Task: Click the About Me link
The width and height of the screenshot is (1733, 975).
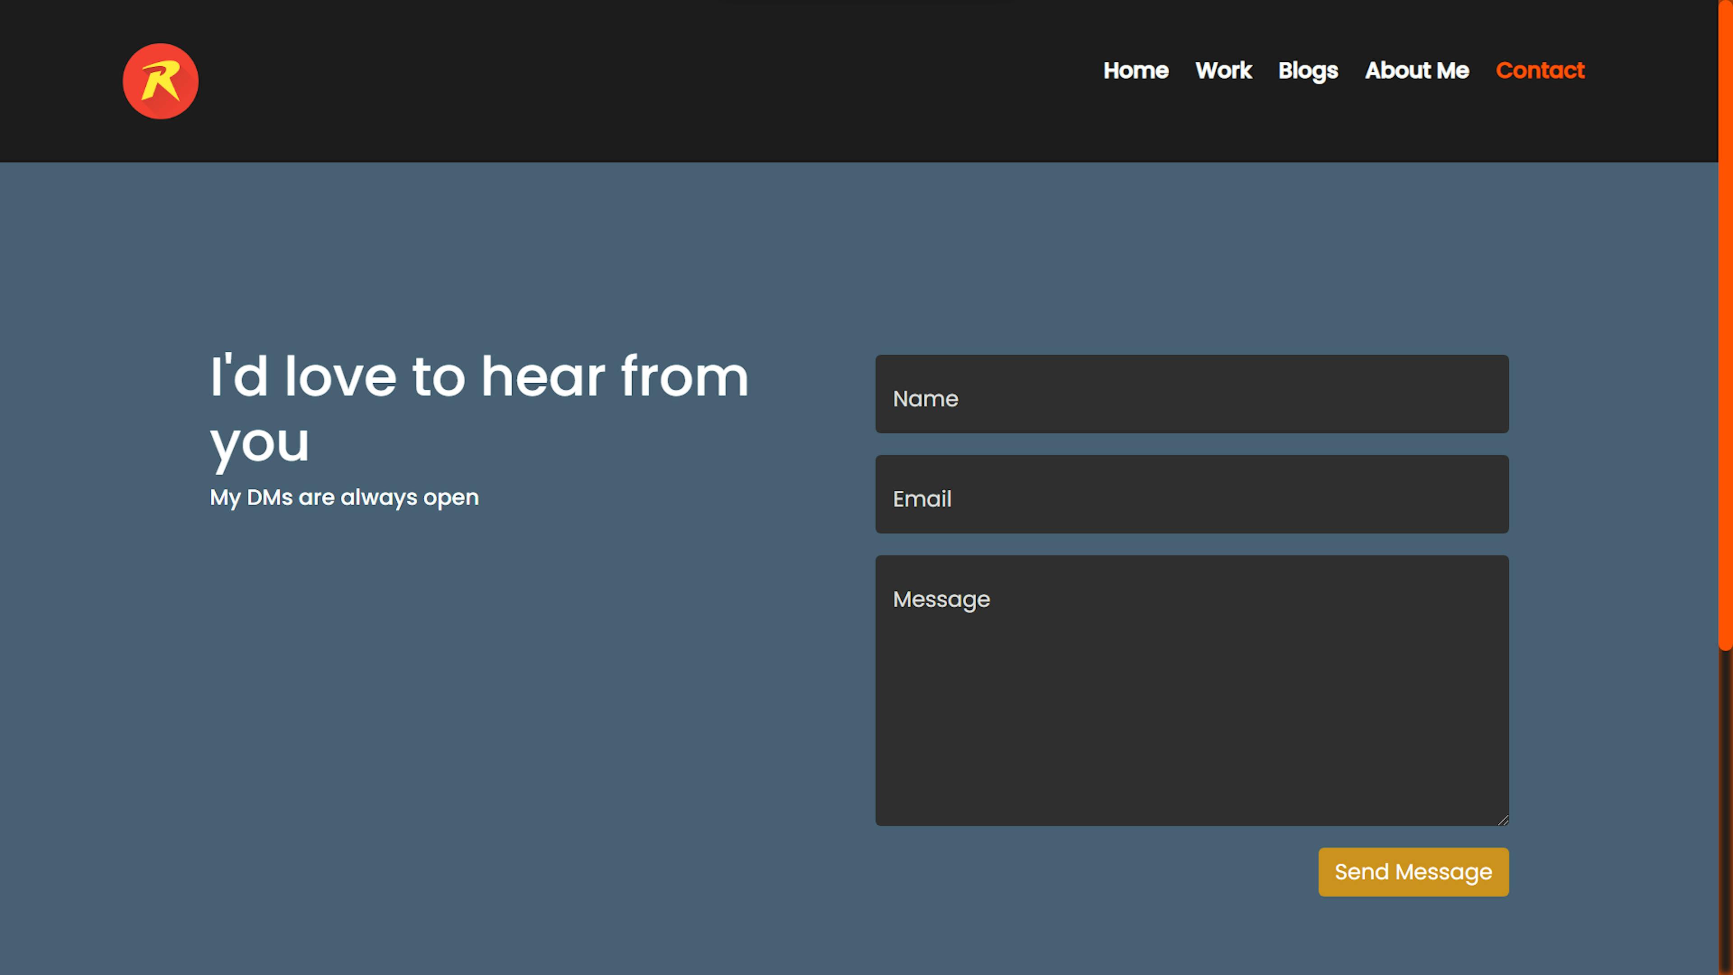Action: (x=1418, y=70)
